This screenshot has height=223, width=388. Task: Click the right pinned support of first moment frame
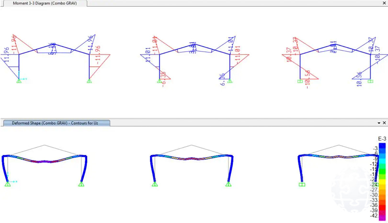(89, 82)
